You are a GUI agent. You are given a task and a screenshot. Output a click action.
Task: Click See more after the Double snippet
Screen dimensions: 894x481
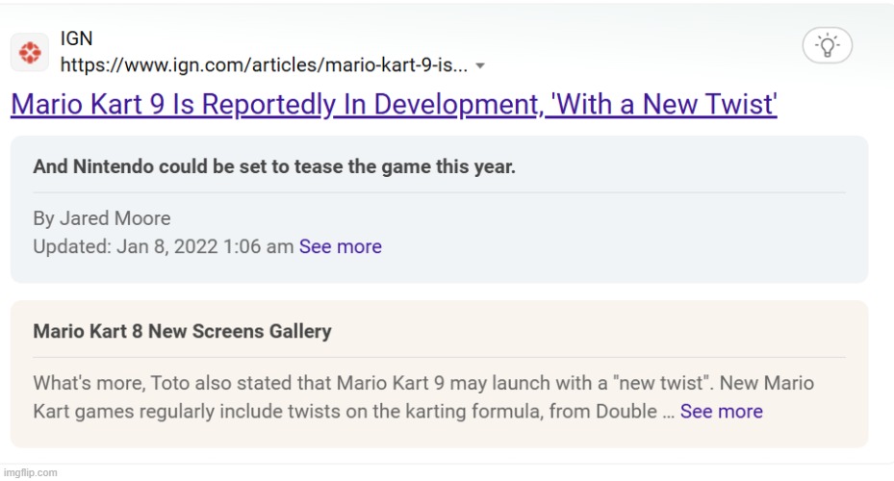(721, 411)
